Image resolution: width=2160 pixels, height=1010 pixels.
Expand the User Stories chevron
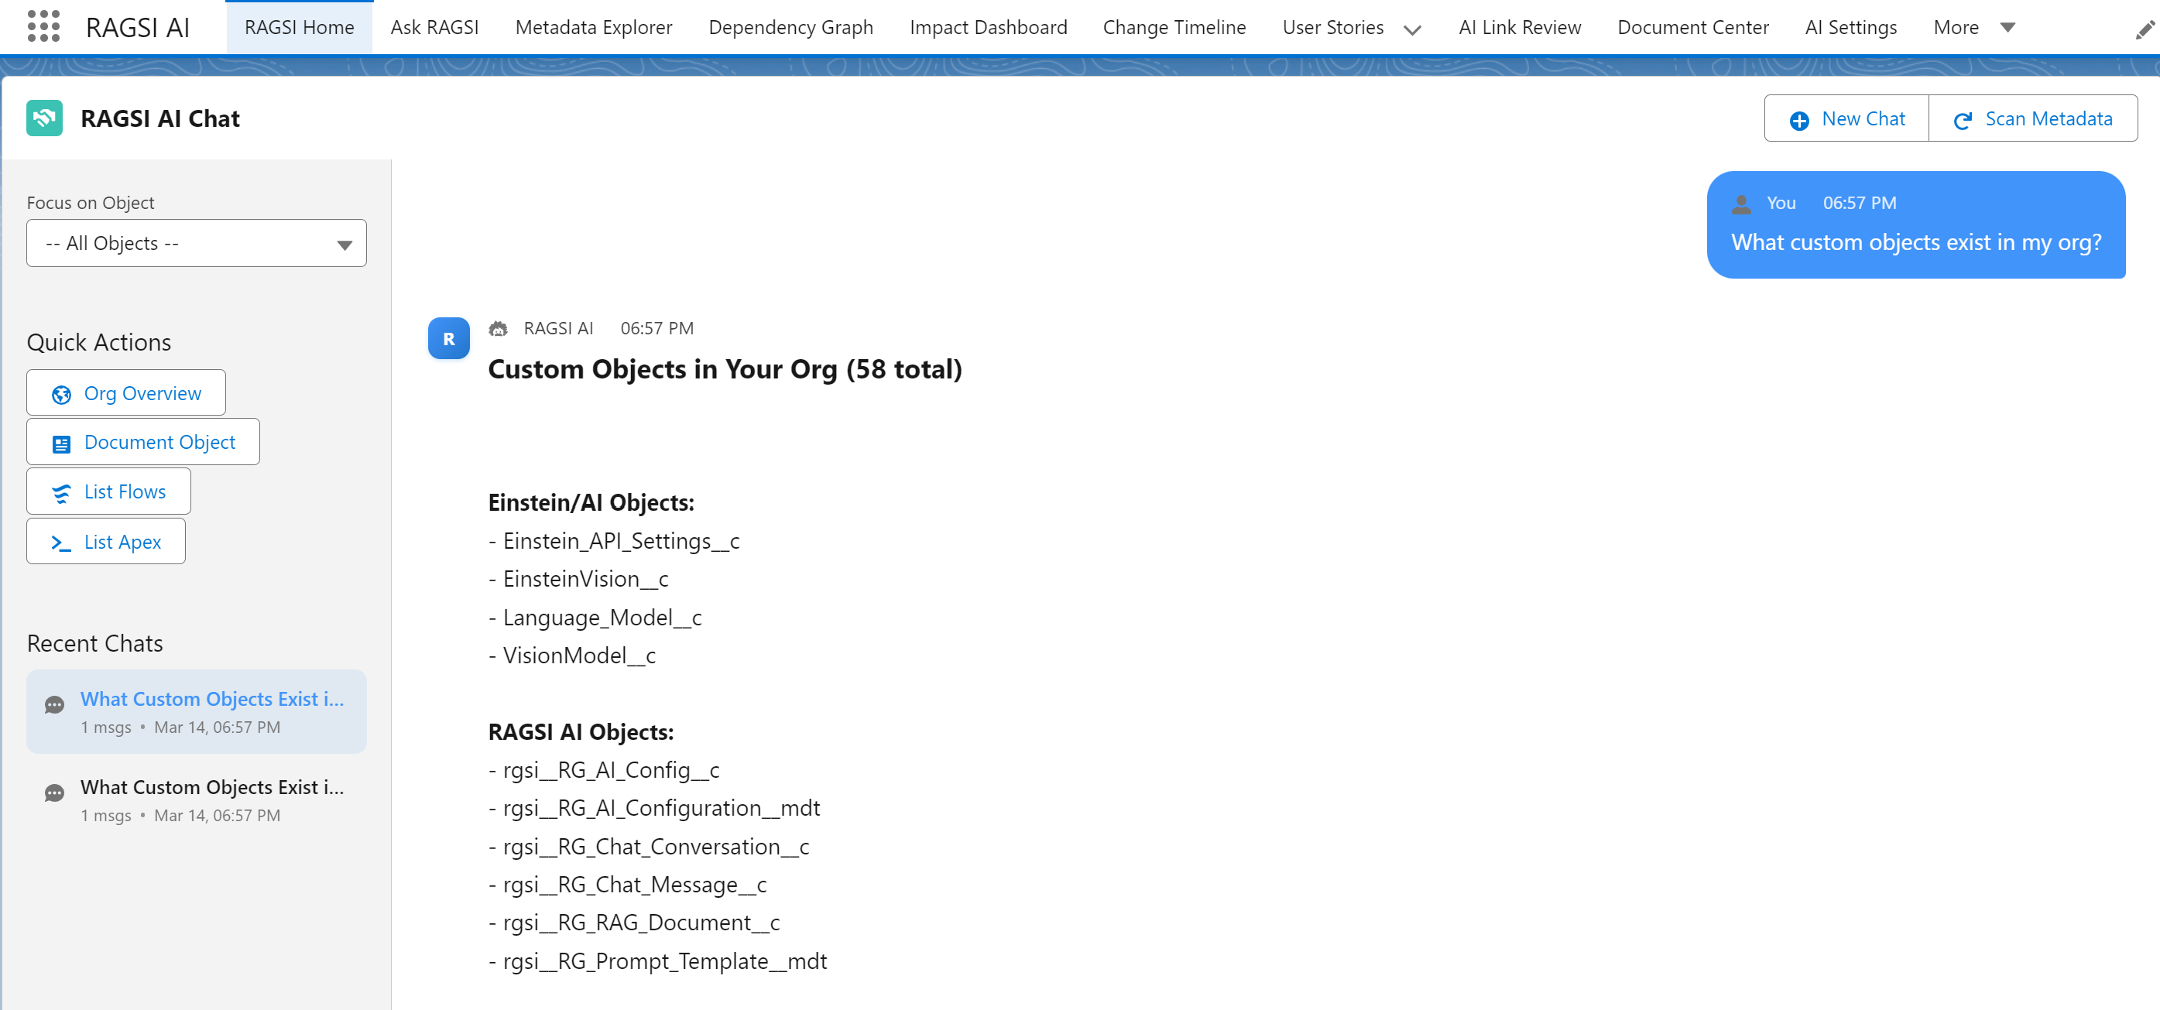pos(1412,30)
